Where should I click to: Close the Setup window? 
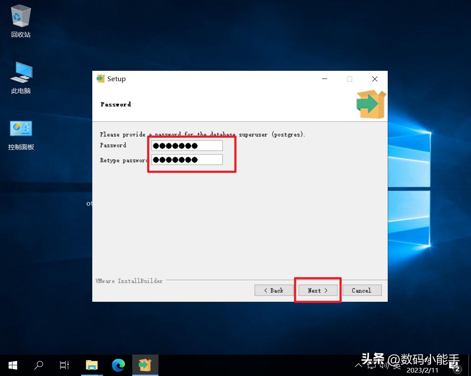(x=374, y=79)
